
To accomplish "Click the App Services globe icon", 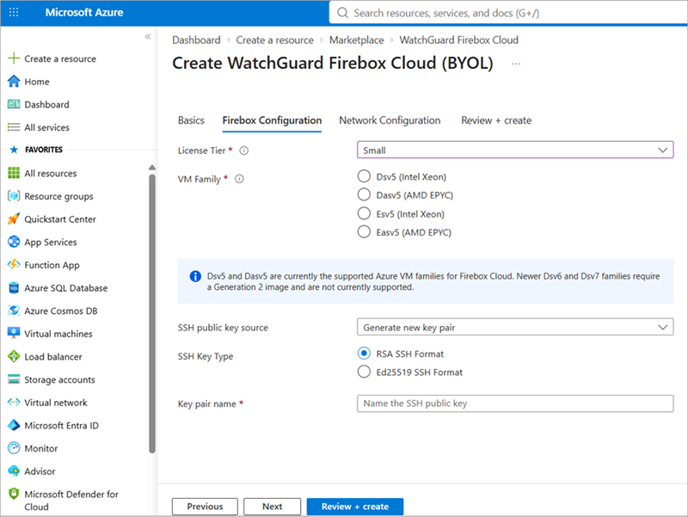I will pyautogui.click(x=14, y=242).
